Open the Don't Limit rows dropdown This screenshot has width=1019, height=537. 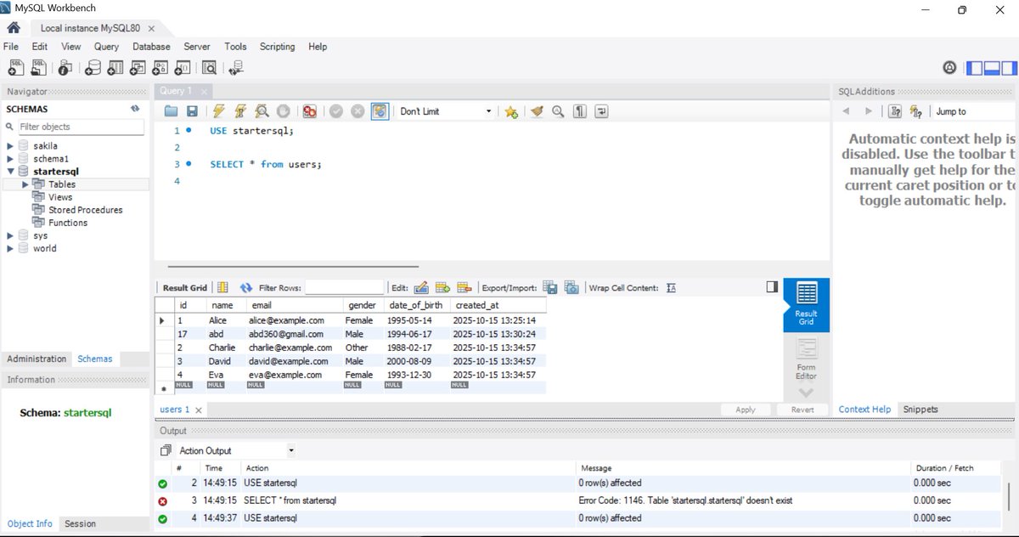pyautogui.click(x=445, y=111)
